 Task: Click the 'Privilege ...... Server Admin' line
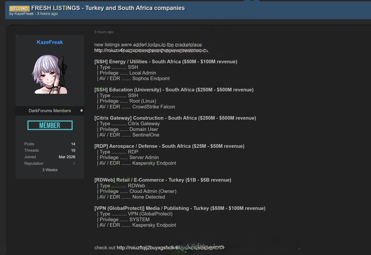tap(128, 158)
